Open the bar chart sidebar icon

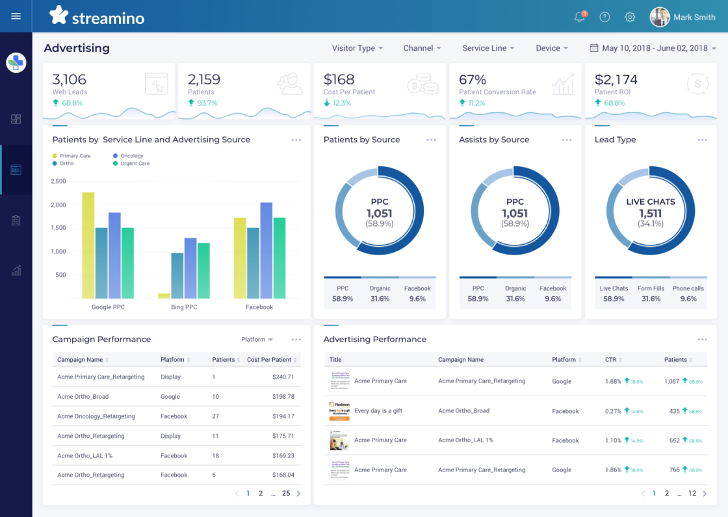(x=16, y=271)
